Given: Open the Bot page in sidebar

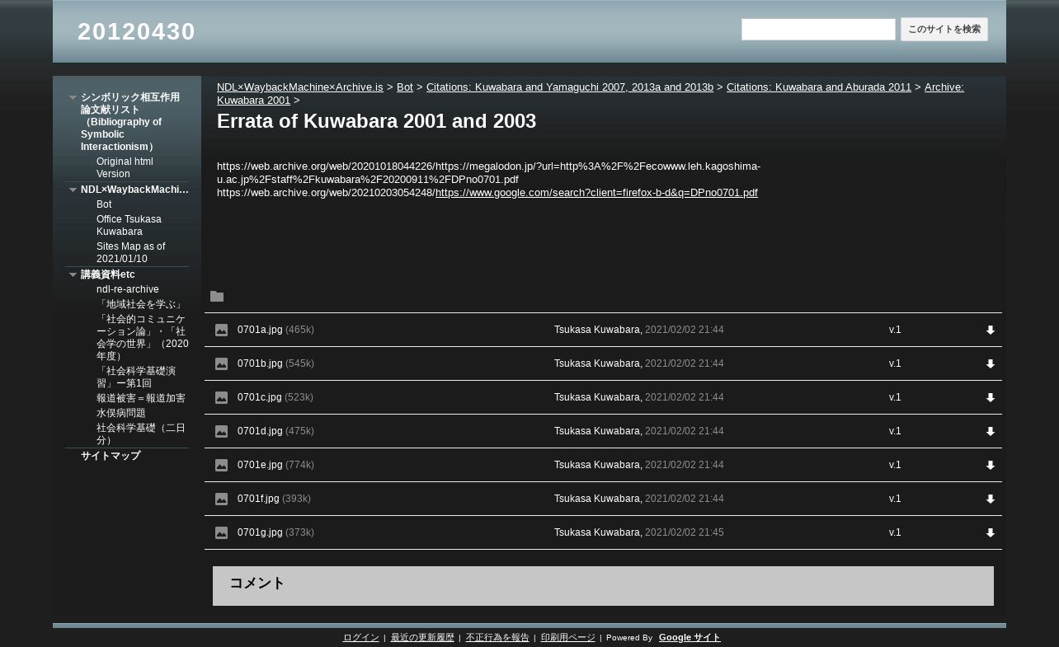Looking at the screenshot, I should point(104,204).
